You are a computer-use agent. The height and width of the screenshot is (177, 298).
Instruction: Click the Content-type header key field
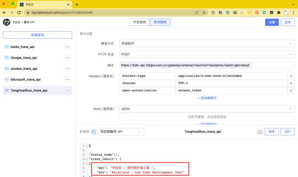click(x=147, y=76)
